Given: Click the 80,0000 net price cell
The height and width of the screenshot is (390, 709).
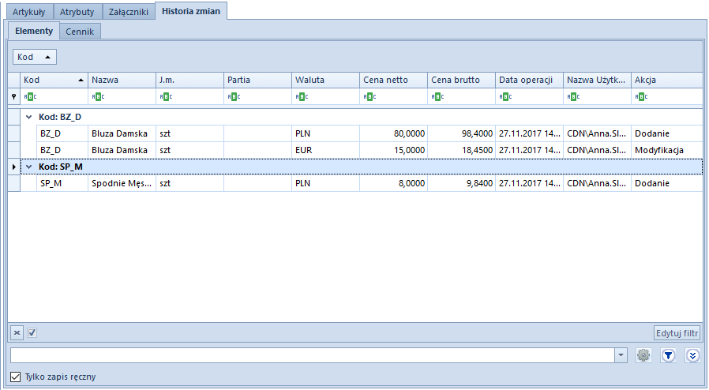Looking at the screenshot, I should [393, 133].
